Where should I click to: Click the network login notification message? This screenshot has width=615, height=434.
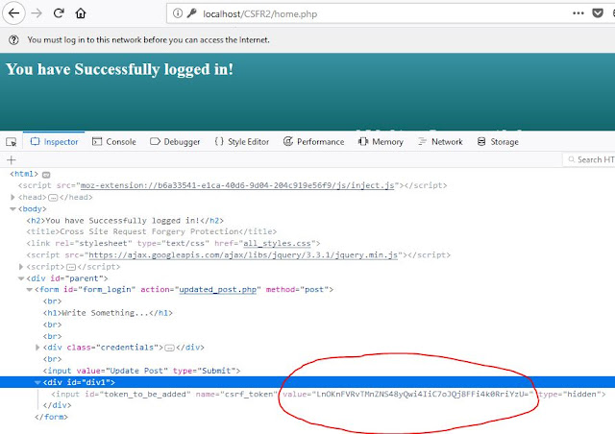click(148, 39)
